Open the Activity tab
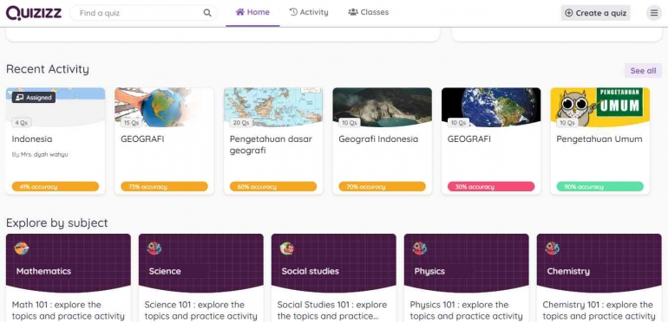The image size is (668, 322). pyautogui.click(x=309, y=12)
